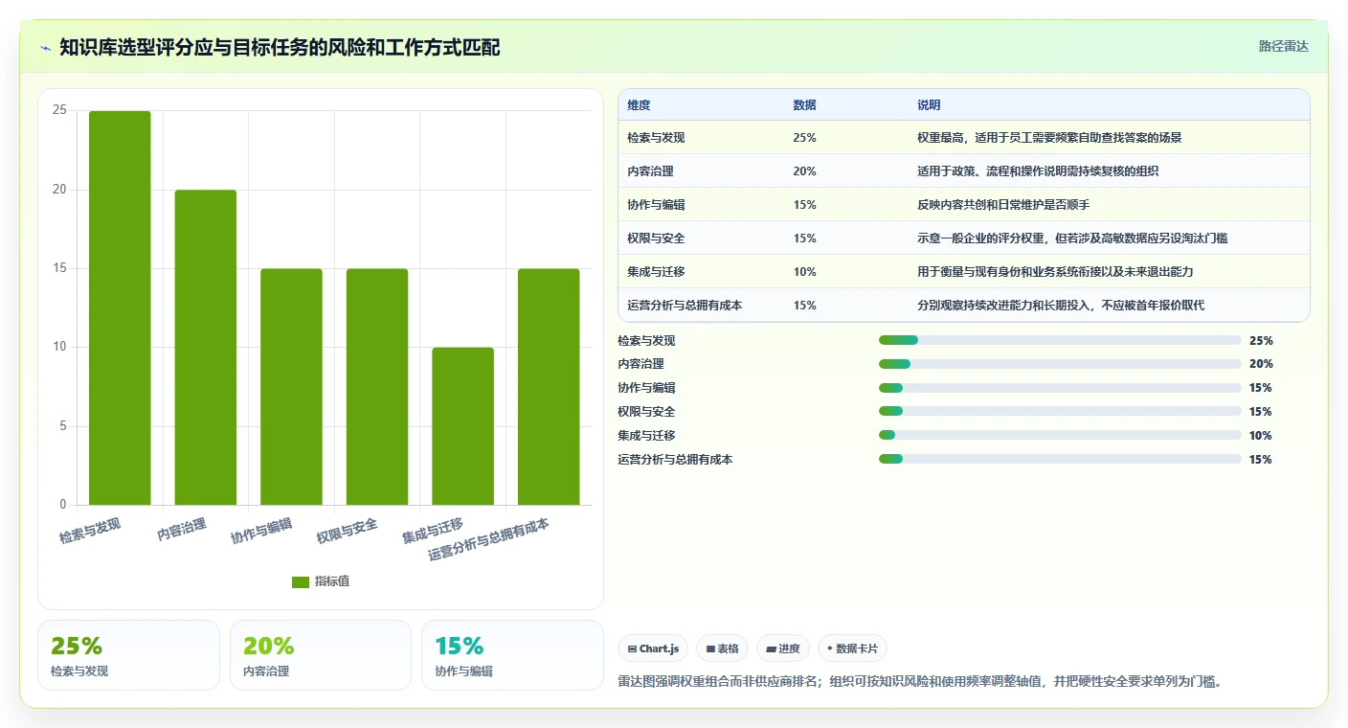Click the icon inside 进度 chip
This screenshot has width=1348, height=728.
pos(771,648)
